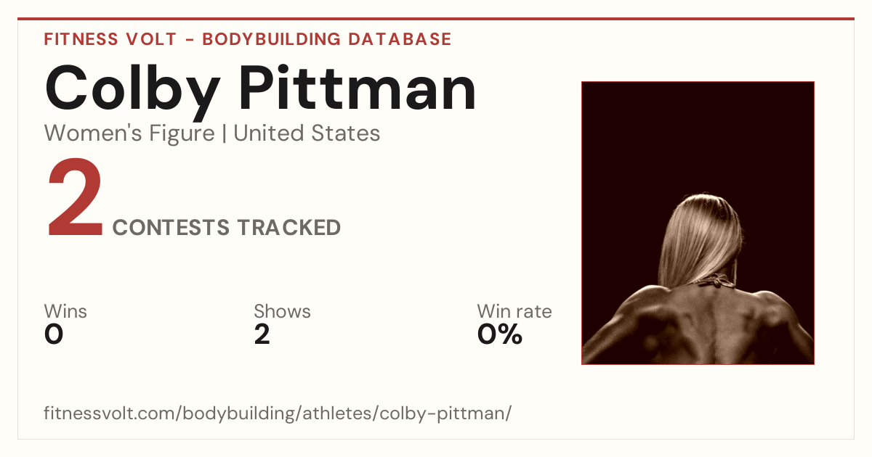This screenshot has width=872, height=457.
Task: Click the word Pittman in title
Action: (x=358, y=88)
